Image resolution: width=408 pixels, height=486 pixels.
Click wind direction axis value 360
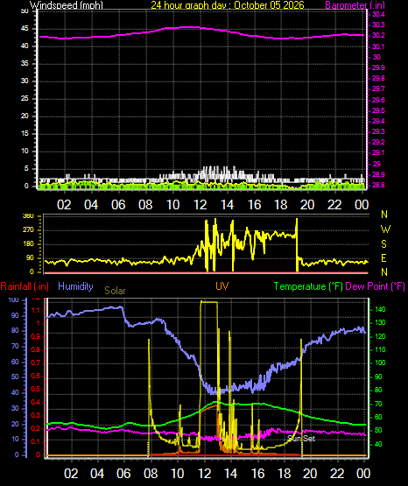coord(28,216)
